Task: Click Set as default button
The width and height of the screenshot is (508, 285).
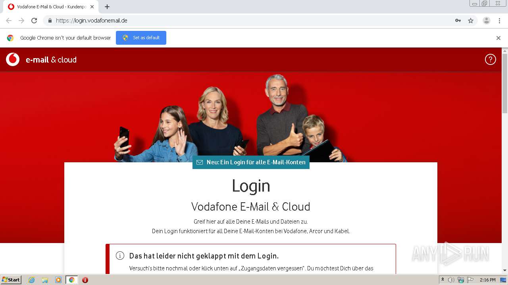Action: 141,38
